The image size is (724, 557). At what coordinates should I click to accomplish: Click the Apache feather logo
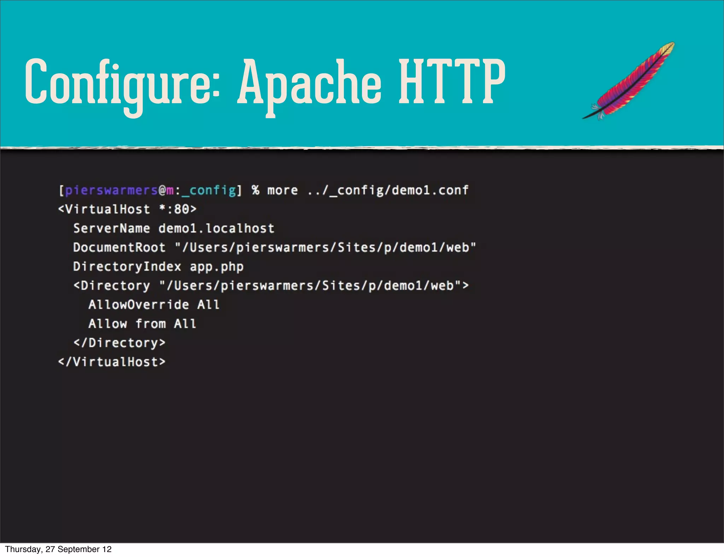point(629,81)
